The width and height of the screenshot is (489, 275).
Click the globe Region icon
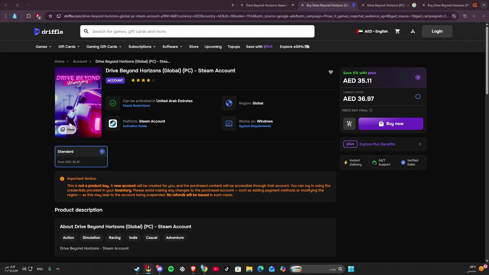[229, 103]
